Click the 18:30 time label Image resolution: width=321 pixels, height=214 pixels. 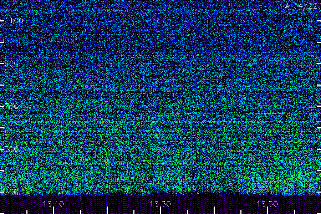160,204
